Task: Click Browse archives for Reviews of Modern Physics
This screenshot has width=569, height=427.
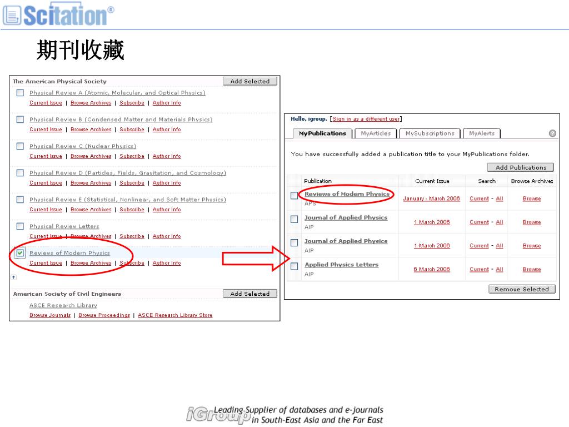Action: tap(532, 198)
